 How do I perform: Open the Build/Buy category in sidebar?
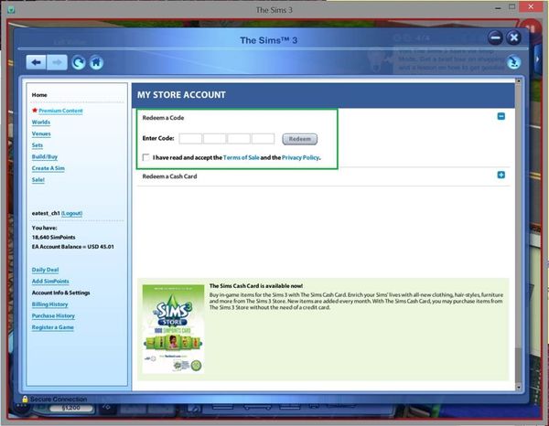46,156
